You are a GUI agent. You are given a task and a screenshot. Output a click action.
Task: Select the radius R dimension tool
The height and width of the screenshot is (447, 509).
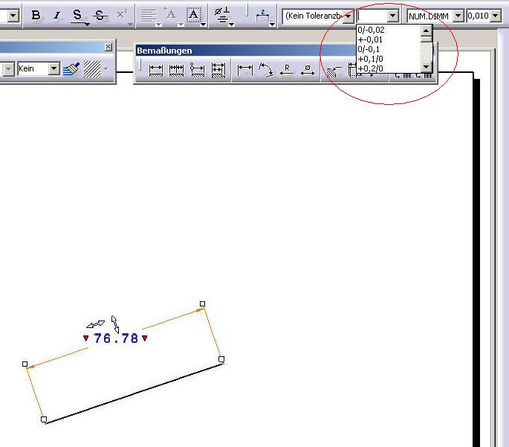tap(287, 70)
